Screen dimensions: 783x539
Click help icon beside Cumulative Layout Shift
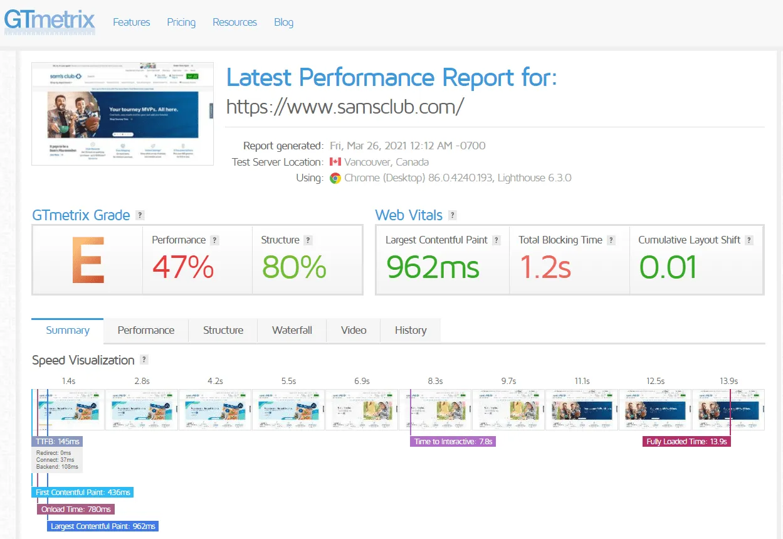point(749,240)
